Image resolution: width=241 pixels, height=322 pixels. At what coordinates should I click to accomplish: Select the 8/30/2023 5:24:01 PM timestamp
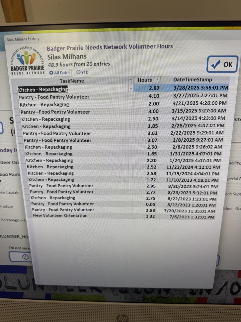[x=193, y=187]
